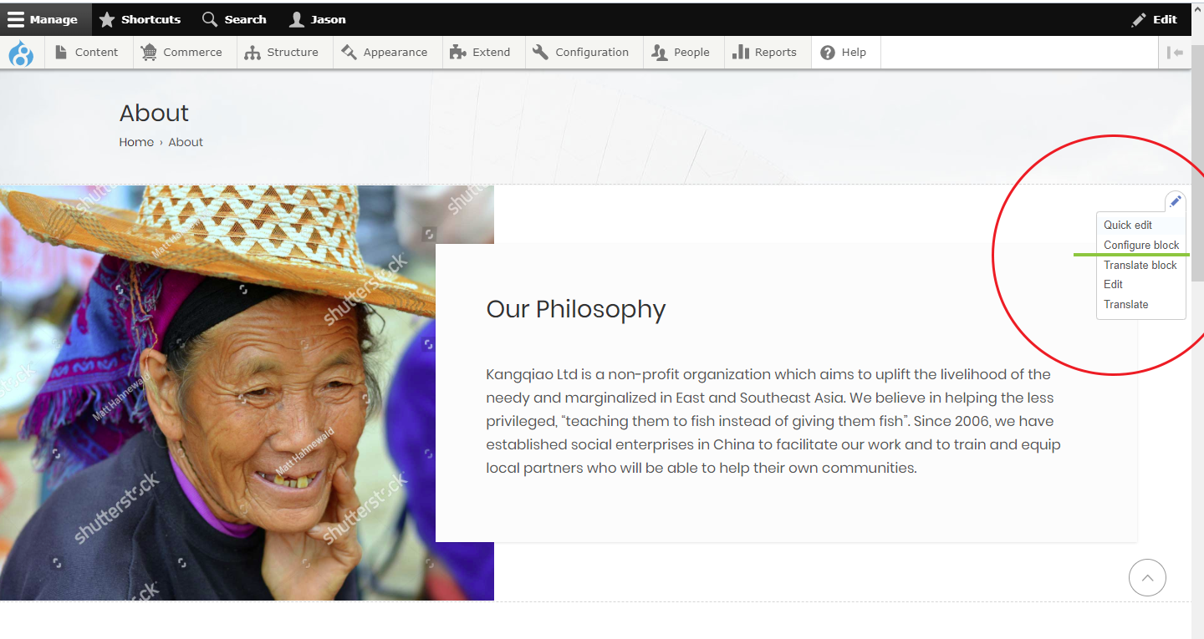Open the Help page
This screenshot has width=1204, height=639.
click(844, 52)
